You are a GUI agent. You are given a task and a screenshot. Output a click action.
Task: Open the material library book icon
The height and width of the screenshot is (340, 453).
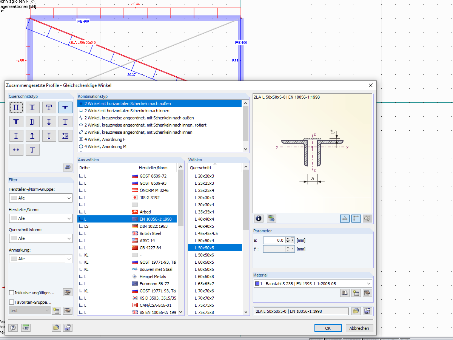point(344,293)
